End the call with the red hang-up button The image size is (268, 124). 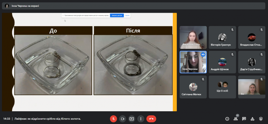pos(151,119)
